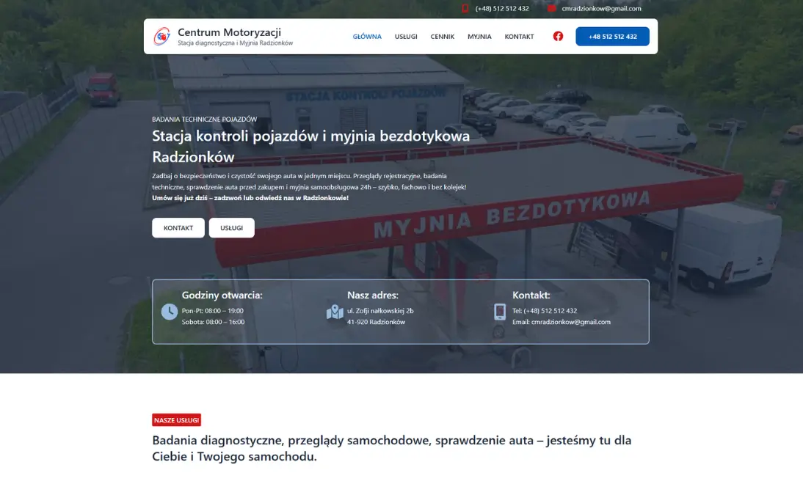Click 'Sobota: 08:00 – 16:00' hours text
Viewport: 803px width, 481px height.
(213, 322)
